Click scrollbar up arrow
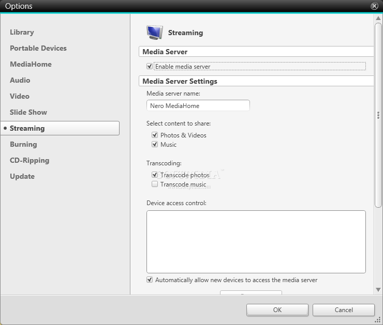383x325 pixels. pyautogui.click(x=378, y=18)
